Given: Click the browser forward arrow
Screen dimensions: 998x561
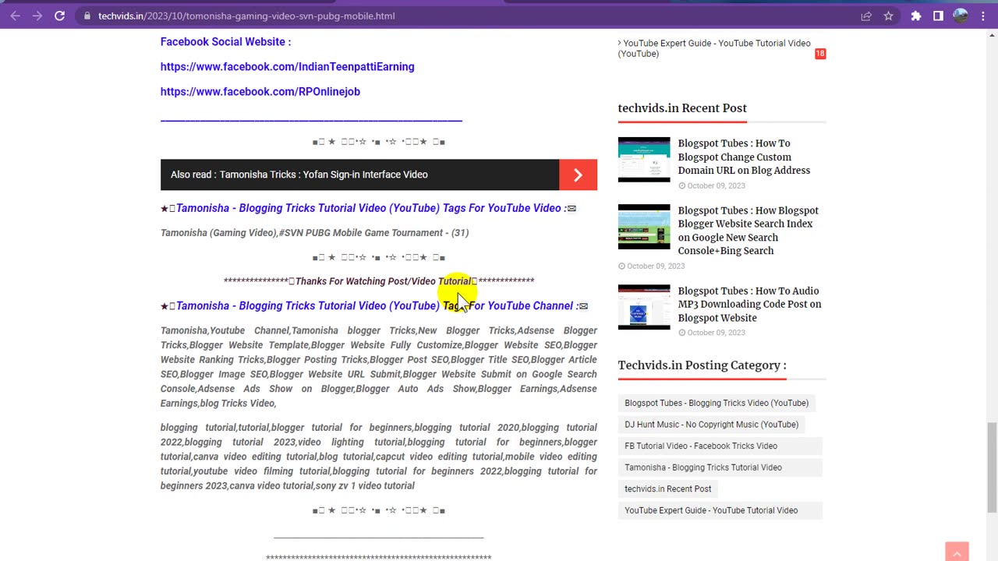Looking at the screenshot, I should [37, 16].
